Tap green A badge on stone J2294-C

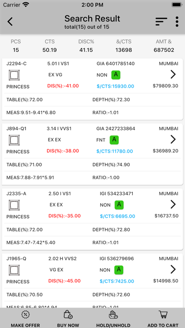coord(116,75)
